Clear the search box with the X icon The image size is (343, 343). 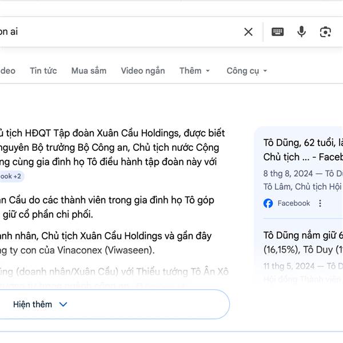click(248, 32)
